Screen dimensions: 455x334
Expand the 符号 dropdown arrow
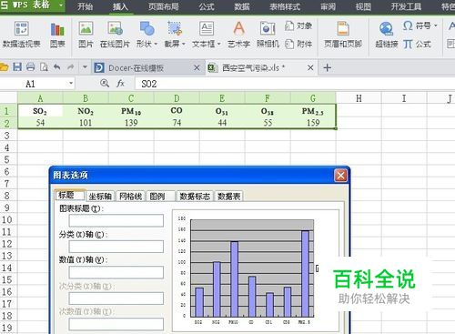[x=436, y=25]
